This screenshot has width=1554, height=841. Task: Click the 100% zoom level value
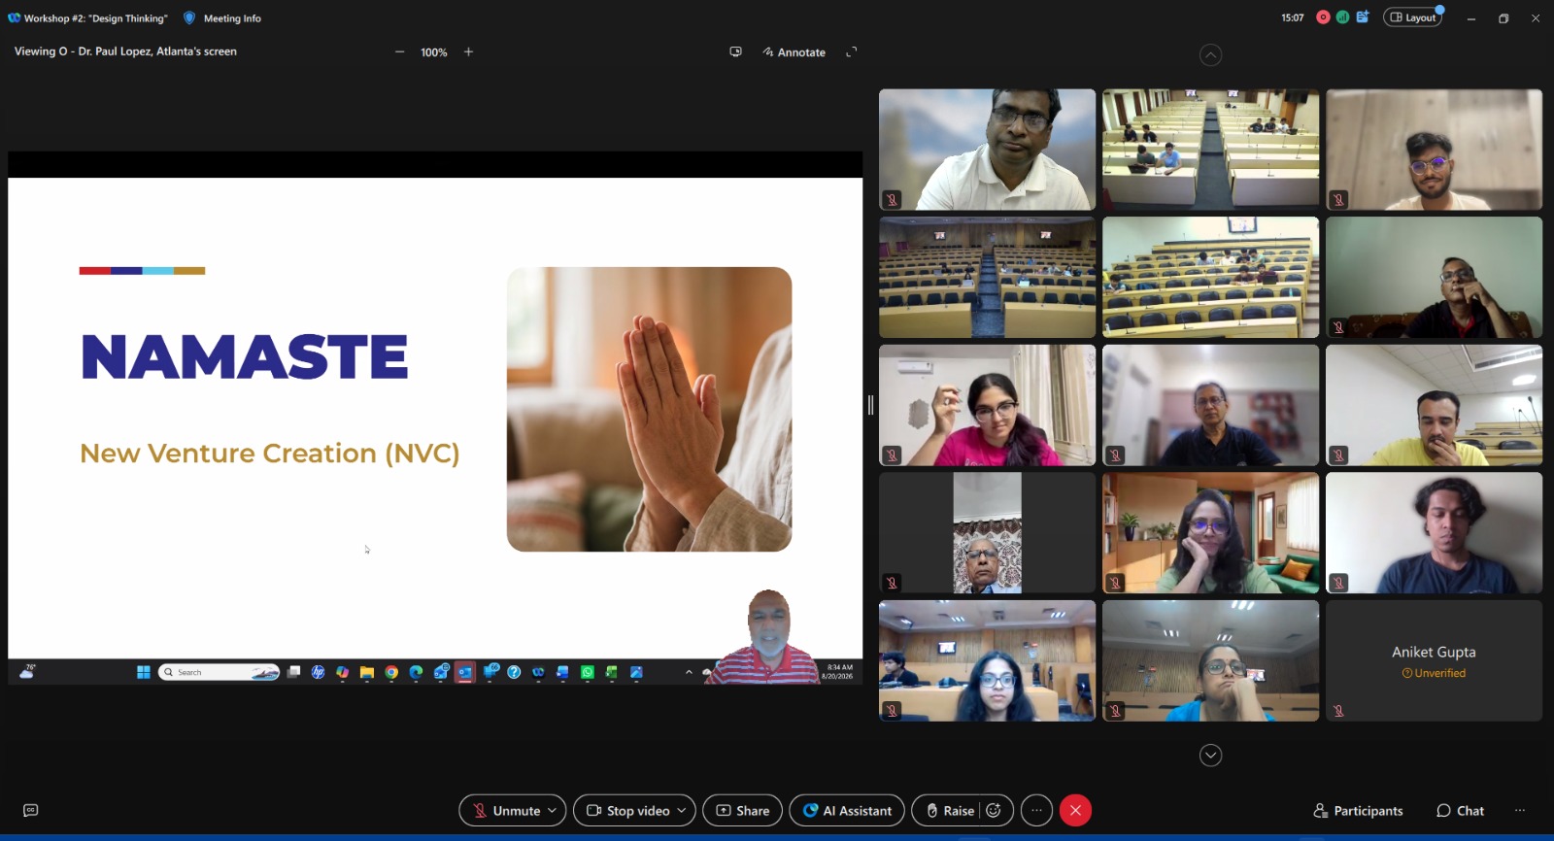tap(434, 52)
